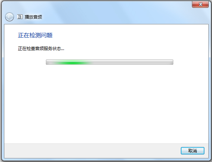Close the troubleshooter with the red X
Image resolution: width=212 pixels, height=162 pixels.
(200, 4)
